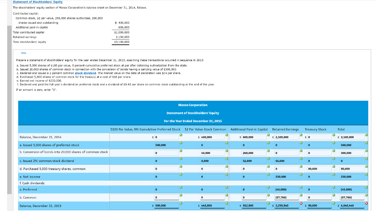Click the checkmark beside preferred stock 500,000 entry
This screenshot has width=376, height=211.
click(180, 143)
